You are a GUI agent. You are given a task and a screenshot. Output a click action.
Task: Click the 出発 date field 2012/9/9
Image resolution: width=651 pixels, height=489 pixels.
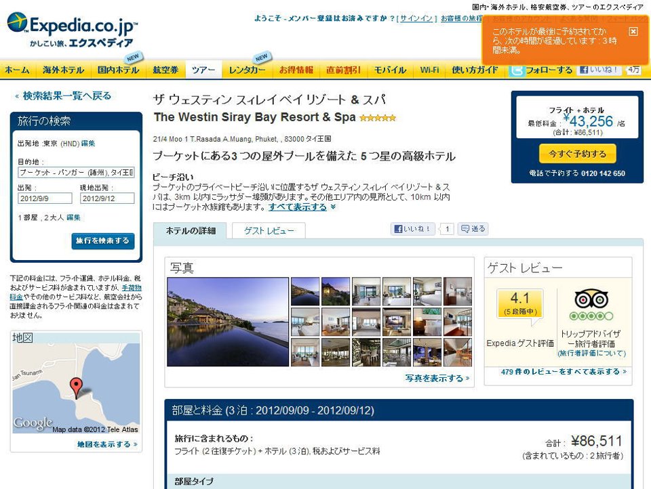(x=45, y=198)
